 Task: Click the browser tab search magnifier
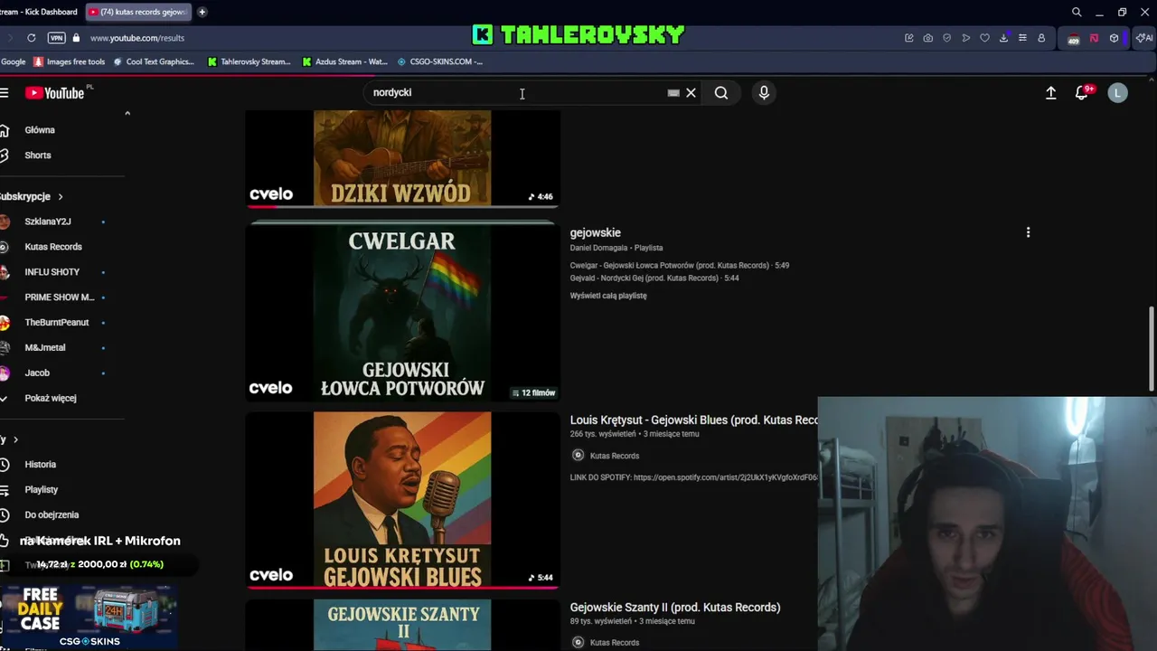pyautogui.click(x=1077, y=12)
